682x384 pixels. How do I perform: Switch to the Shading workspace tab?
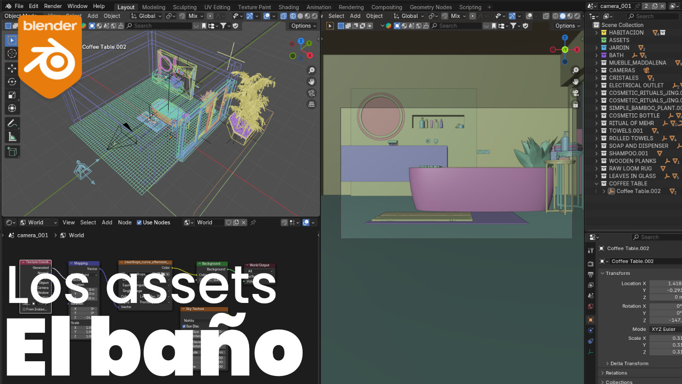tap(288, 7)
